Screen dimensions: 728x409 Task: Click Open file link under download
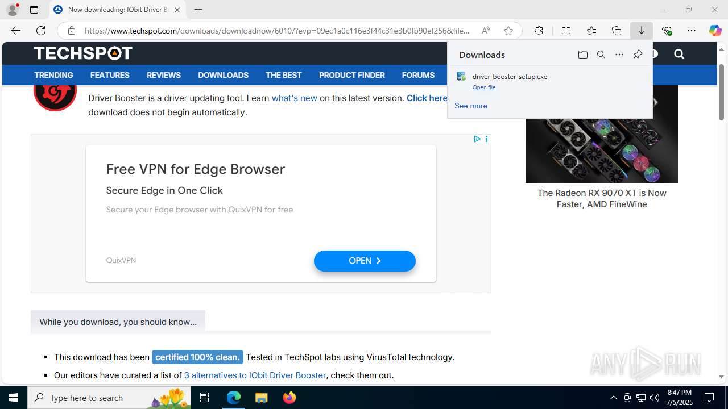pos(484,87)
